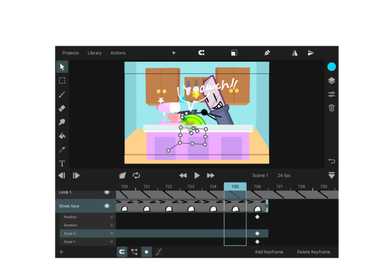Click the plus icon to add a layer
Screen dimensions: 390x275
click(62, 252)
